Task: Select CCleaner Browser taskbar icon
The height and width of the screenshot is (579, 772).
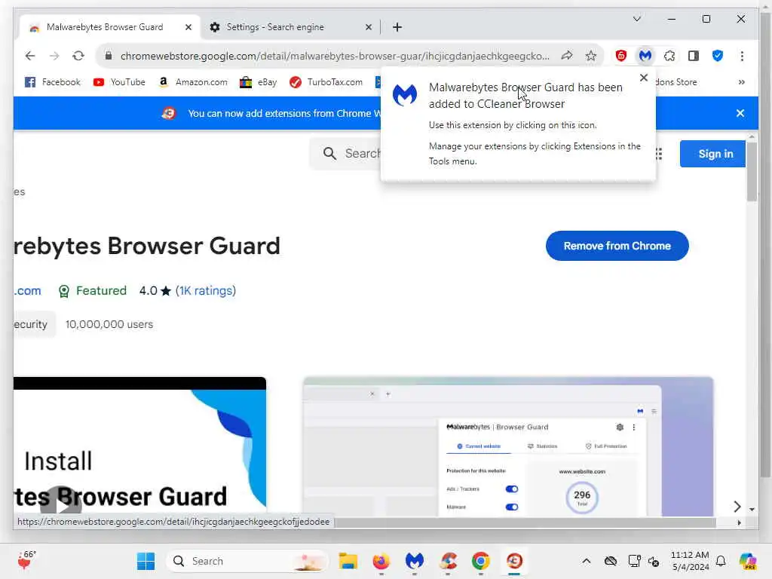Action: pos(514,561)
